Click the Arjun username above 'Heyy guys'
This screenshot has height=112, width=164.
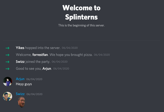pyautogui.click(x=20, y=79)
